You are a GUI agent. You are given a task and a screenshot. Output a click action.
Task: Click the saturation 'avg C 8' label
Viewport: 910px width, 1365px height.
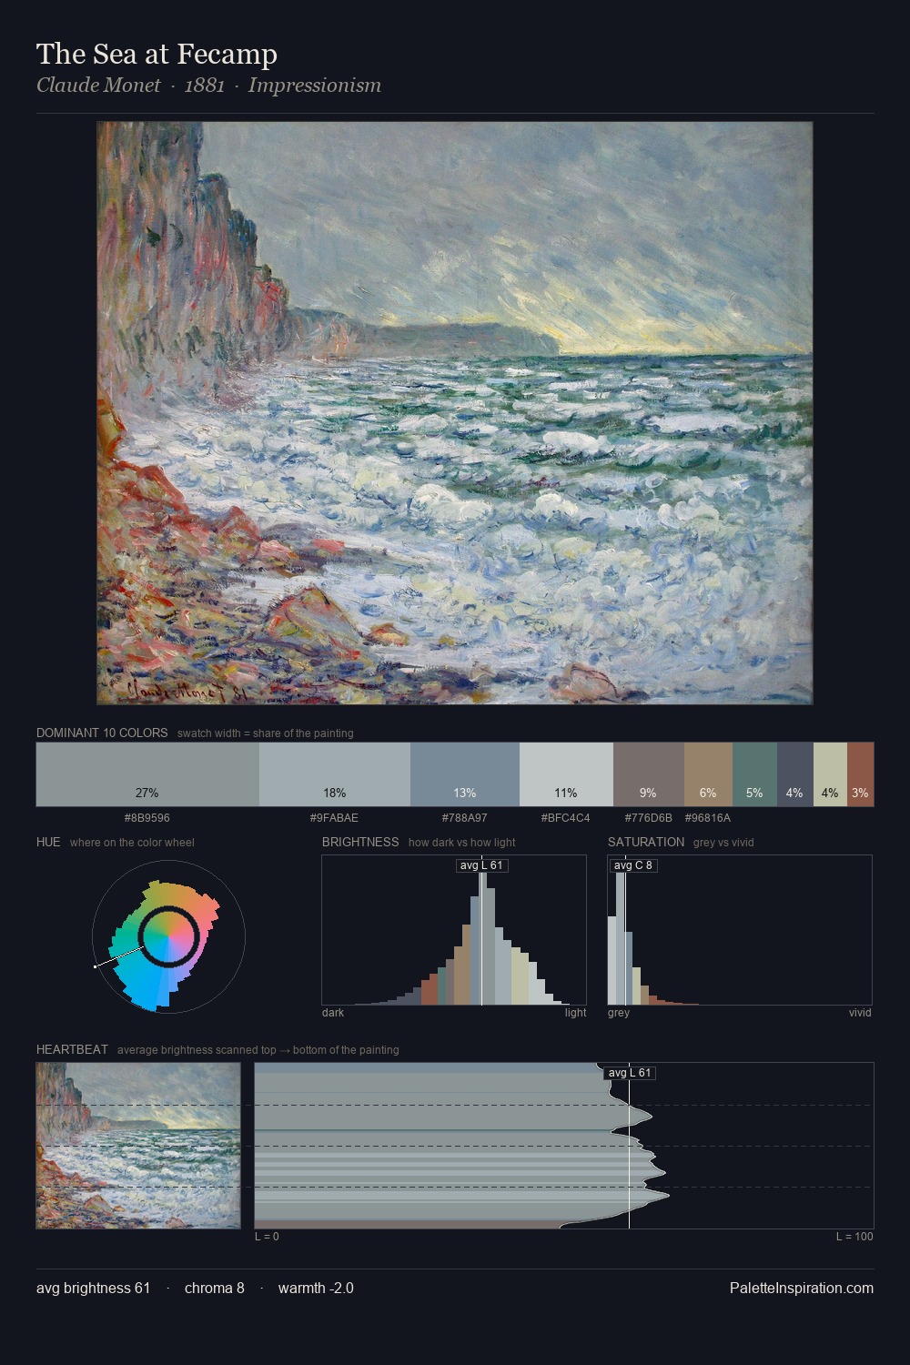click(633, 865)
